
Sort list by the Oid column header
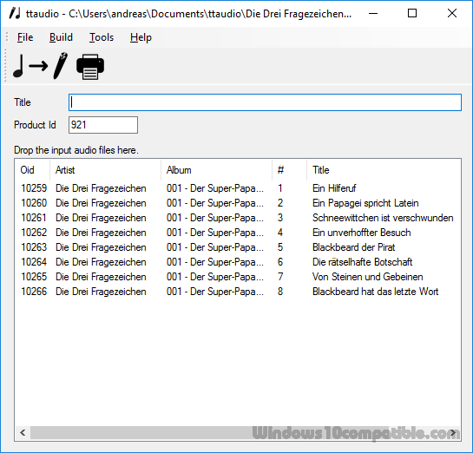(x=32, y=170)
